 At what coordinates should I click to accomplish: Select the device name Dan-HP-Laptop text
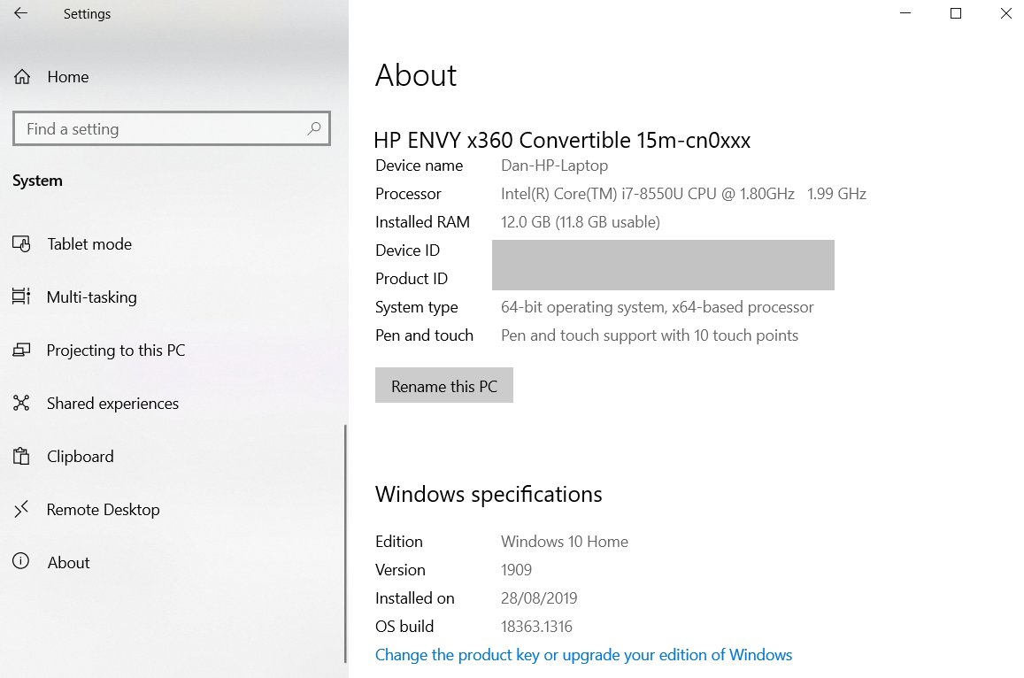[554, 165]
